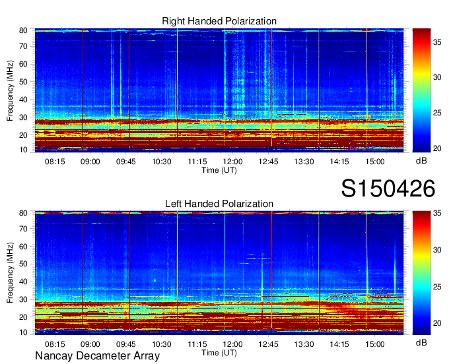449x364 pixels.
Task: Click the 50 MHz tick on upper plot
Action: (23, 82)
